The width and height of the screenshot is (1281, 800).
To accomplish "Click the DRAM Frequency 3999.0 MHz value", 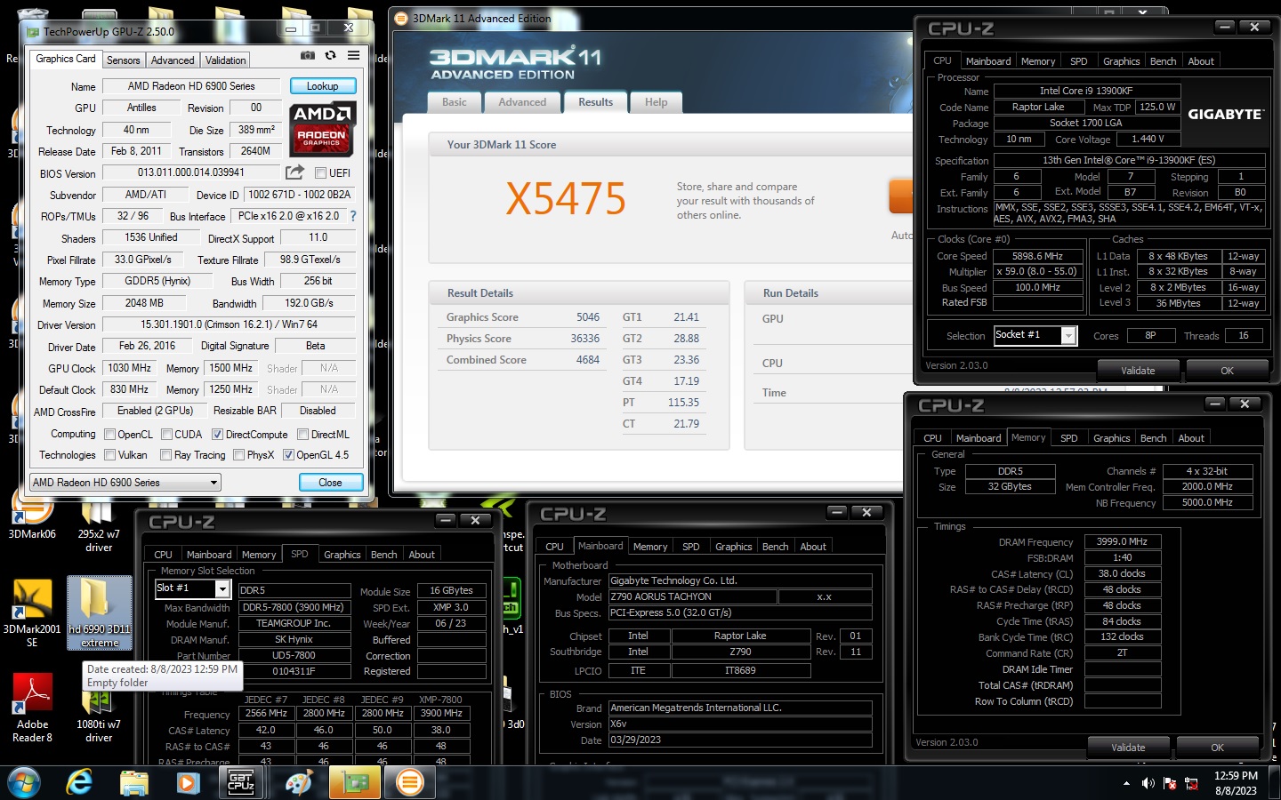I will [1122, 541].
